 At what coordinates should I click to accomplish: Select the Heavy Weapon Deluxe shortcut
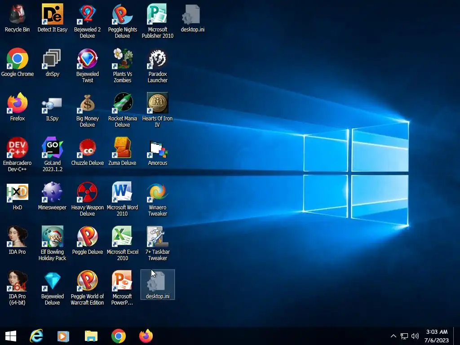[x=88, y=199]
